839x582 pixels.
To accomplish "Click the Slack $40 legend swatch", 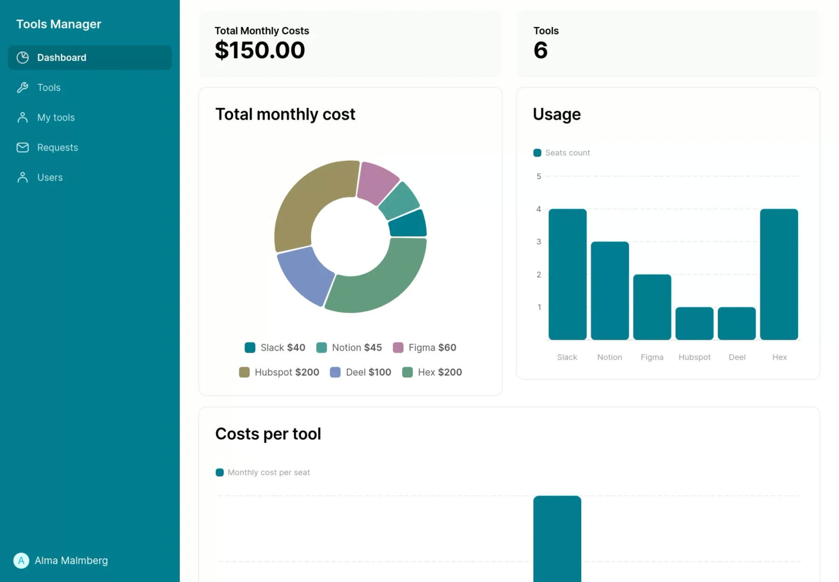I will click(x=250, y=348).
